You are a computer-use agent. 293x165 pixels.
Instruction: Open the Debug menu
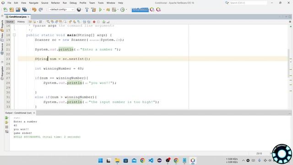(x=73, y=3)
